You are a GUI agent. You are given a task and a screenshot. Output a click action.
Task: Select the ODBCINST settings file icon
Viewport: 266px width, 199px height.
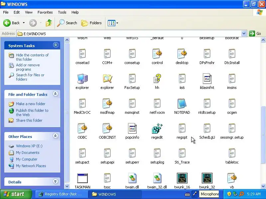coord(107,128)
